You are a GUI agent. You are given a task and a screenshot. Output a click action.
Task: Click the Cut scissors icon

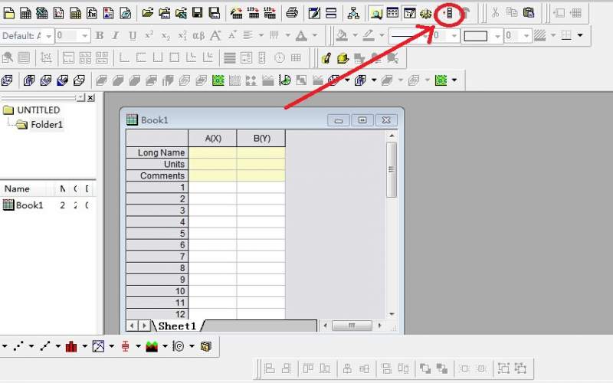click(x=495, y=13)
